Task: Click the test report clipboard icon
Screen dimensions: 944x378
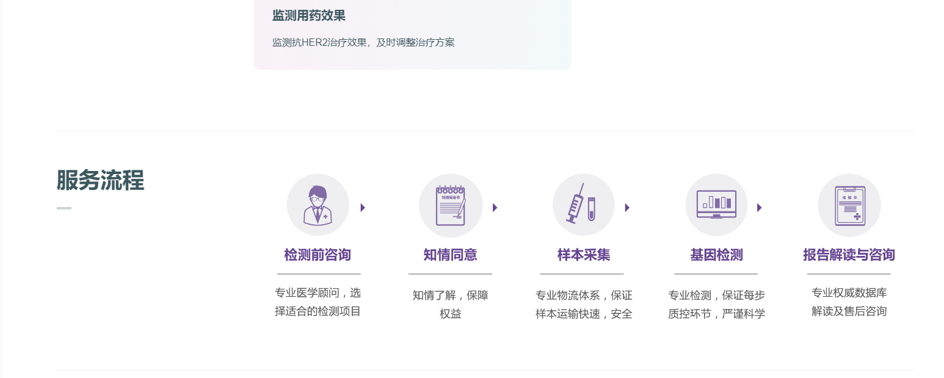Action: (x=849, y=205)
